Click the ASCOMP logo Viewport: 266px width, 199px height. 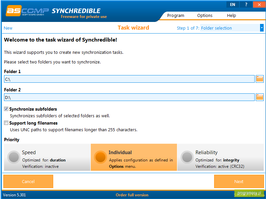(x=27, y=11)
